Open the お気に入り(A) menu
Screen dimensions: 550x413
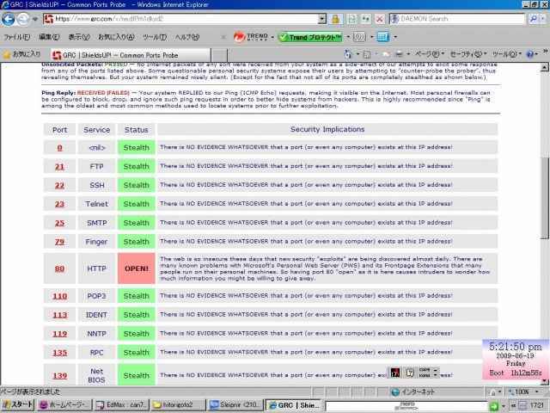[116, 37]
